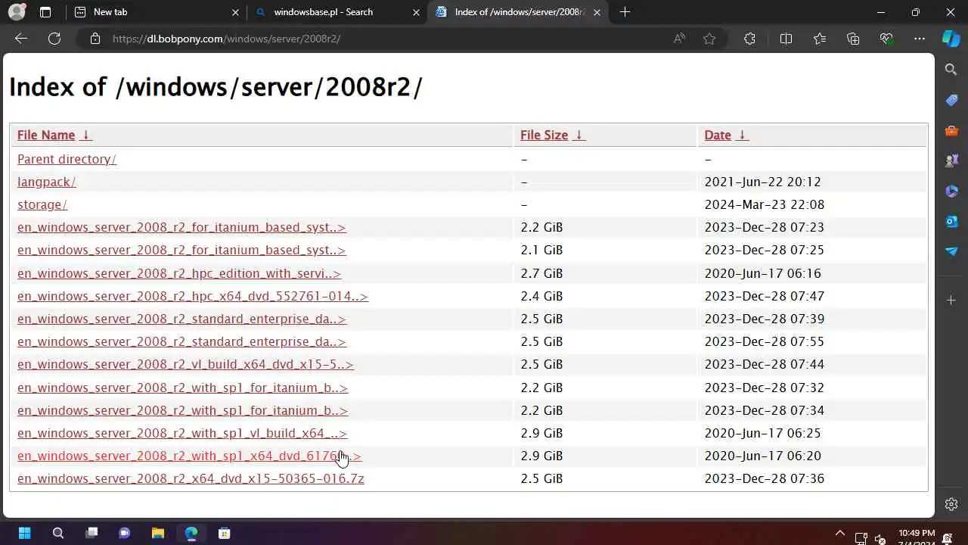Image resolution: width=968 pixels, height=545 pixels.
Task: Download with_sp1_for_itanium file dated 07:32
Action: [183, 388]
